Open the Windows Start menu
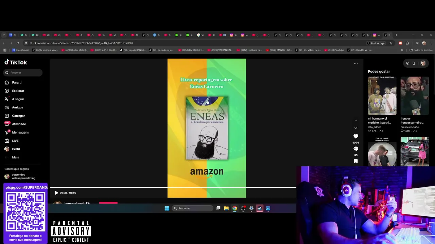Viewport: 435px width, 244px height. (167, 208)
